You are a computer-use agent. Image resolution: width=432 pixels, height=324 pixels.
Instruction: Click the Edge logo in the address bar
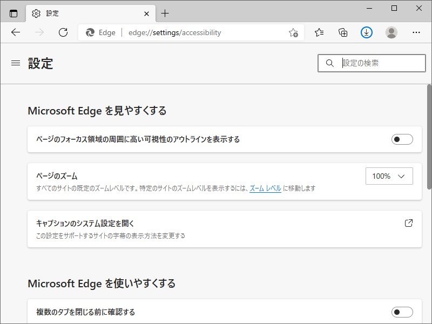pos(89,32)
